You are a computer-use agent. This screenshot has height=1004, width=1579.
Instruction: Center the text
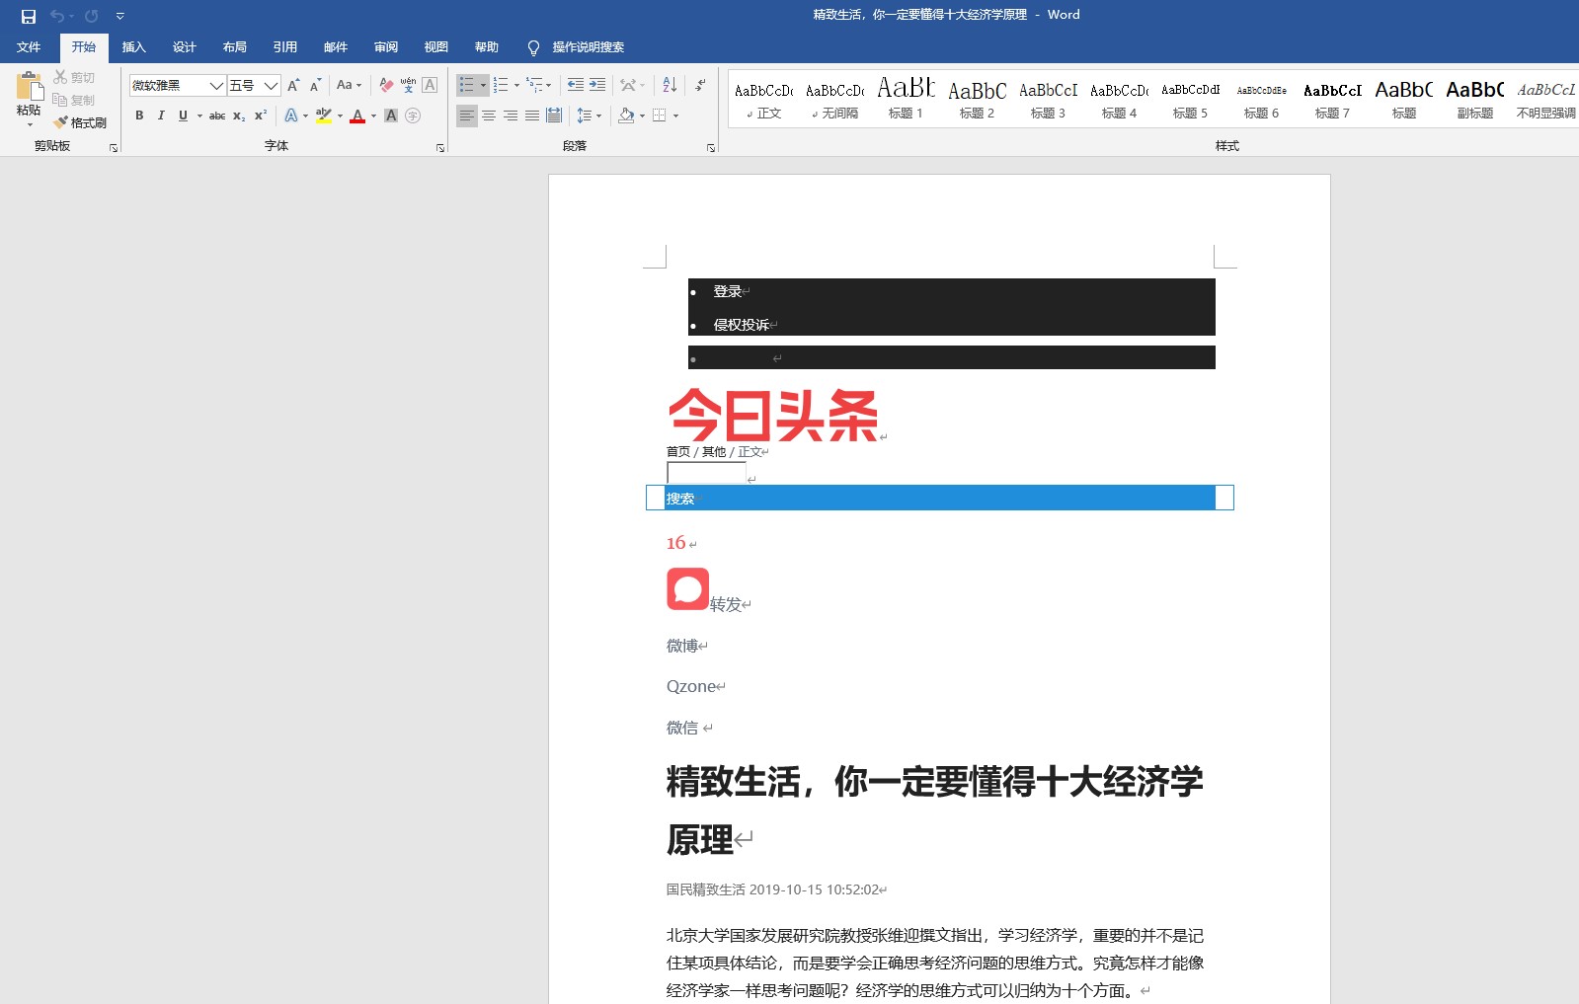489,116
